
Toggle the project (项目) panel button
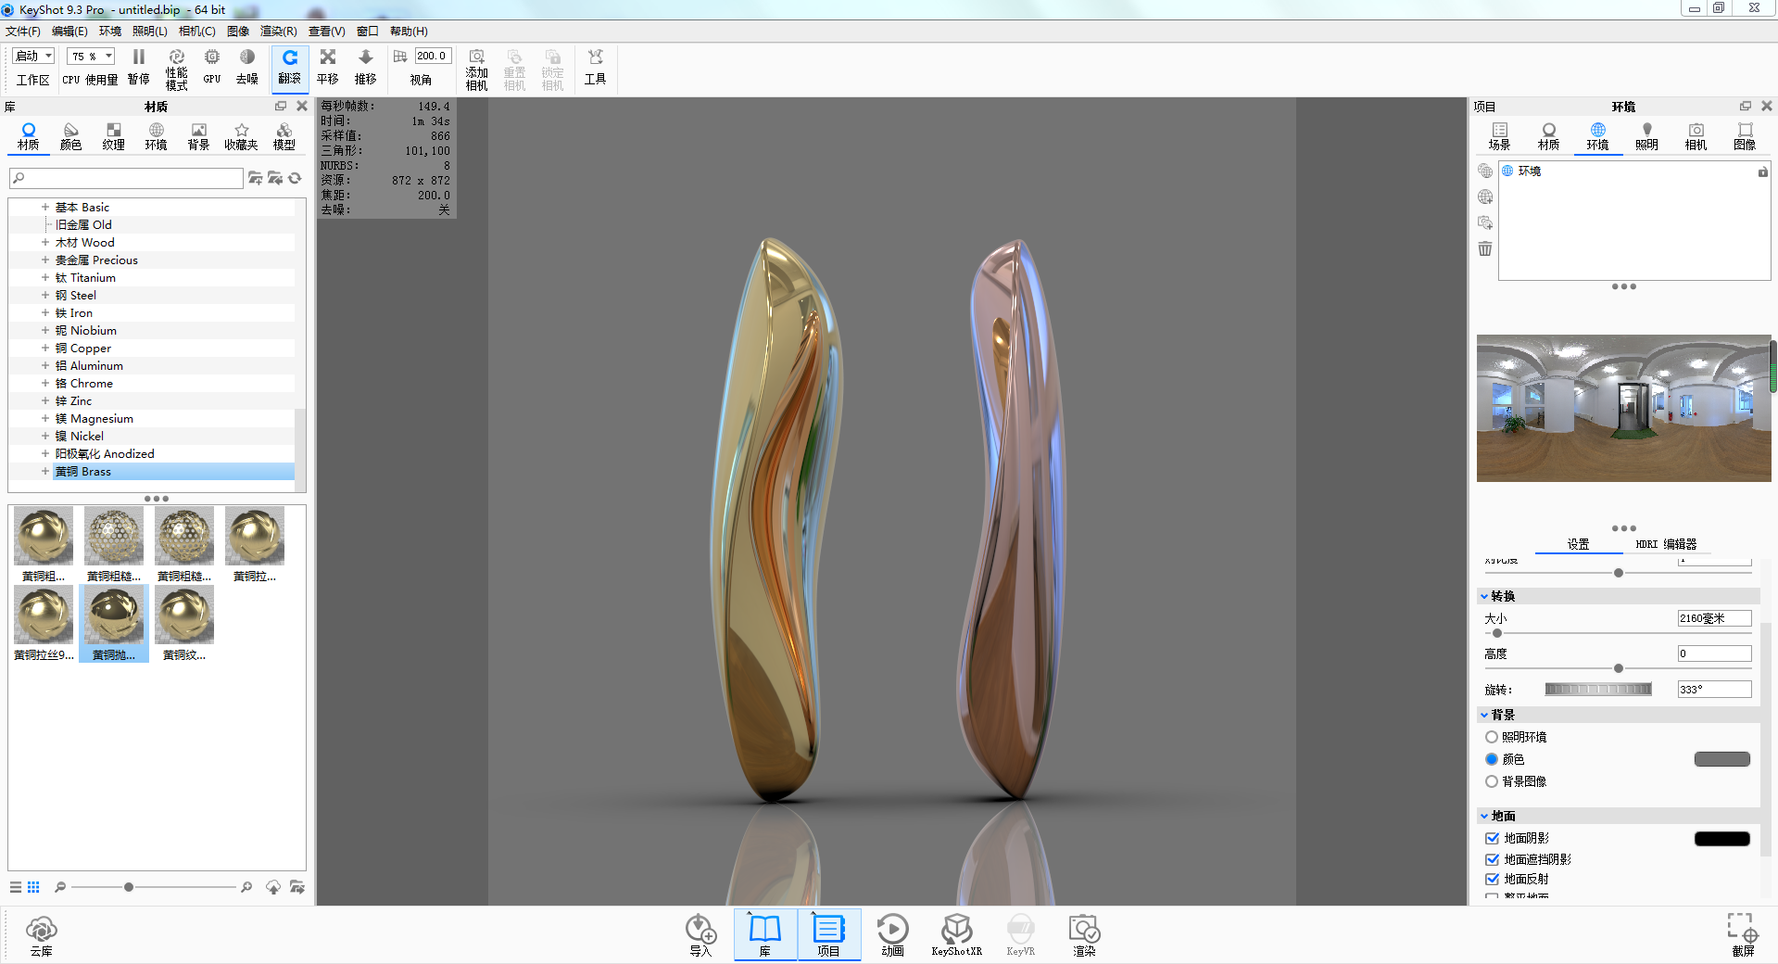click(829, 934)
